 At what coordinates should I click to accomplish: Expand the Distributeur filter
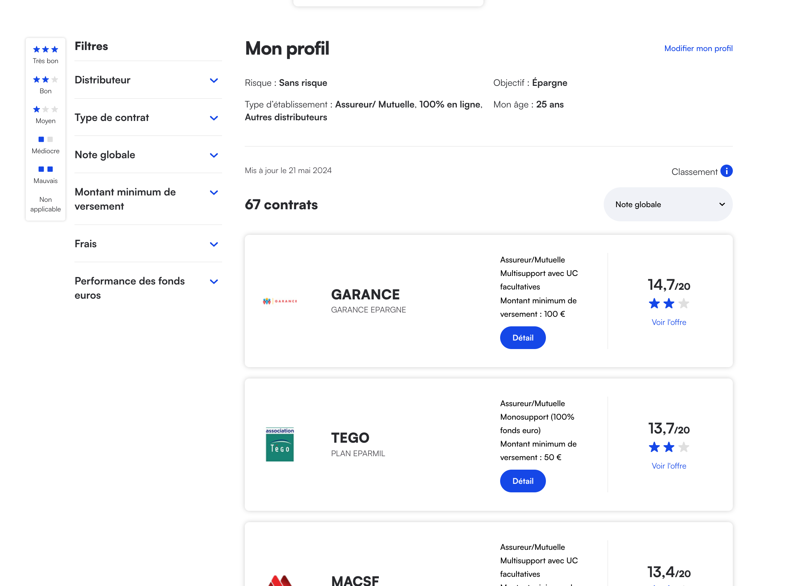click(148, 80)
